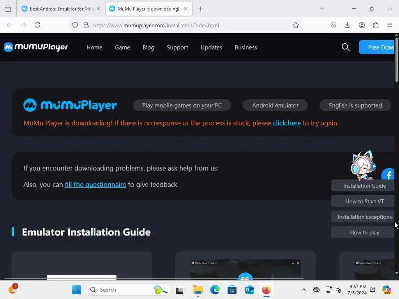Reload the current page
The height and width of the screenshot is (299, 399).
[x=37, y=25]
